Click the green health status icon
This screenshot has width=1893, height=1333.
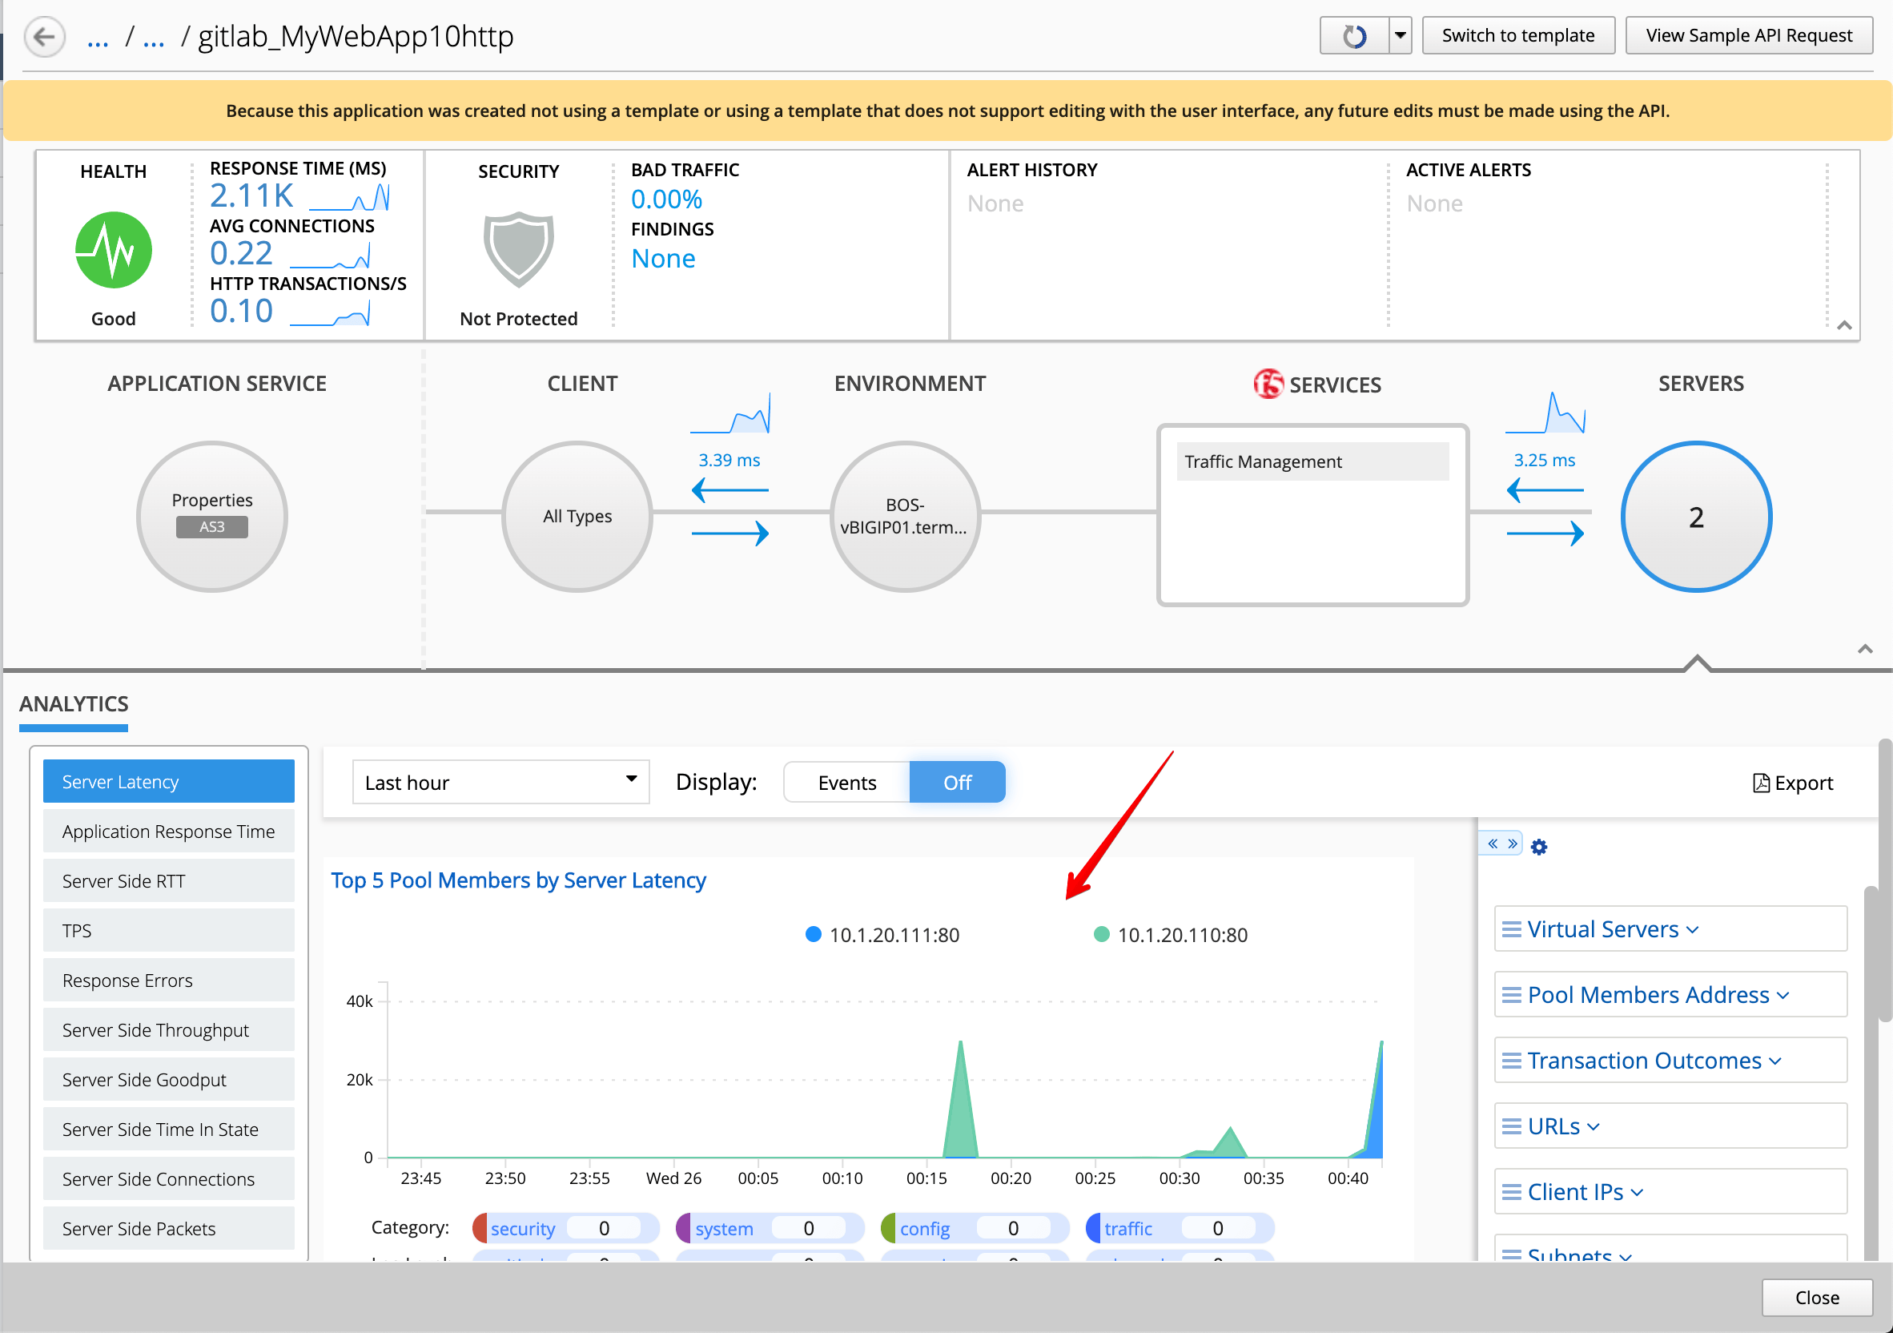click(x=113, y=250)
